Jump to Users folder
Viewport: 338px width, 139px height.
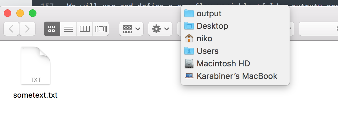click(x=207, y=51)
